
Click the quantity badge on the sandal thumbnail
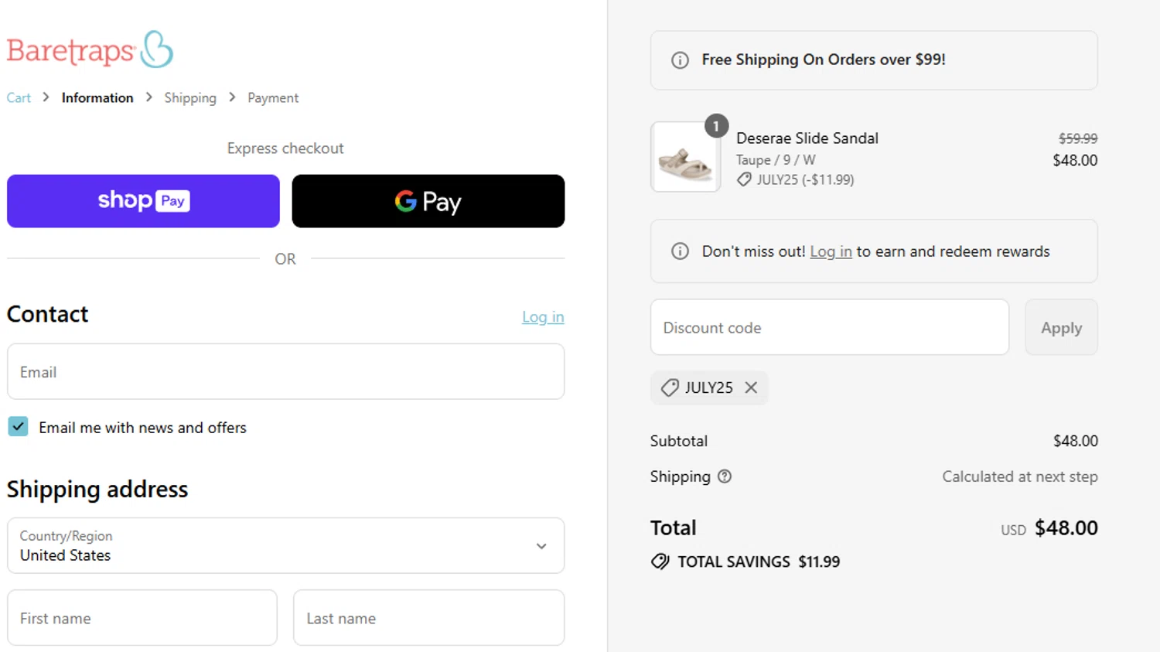click(716, 125)
